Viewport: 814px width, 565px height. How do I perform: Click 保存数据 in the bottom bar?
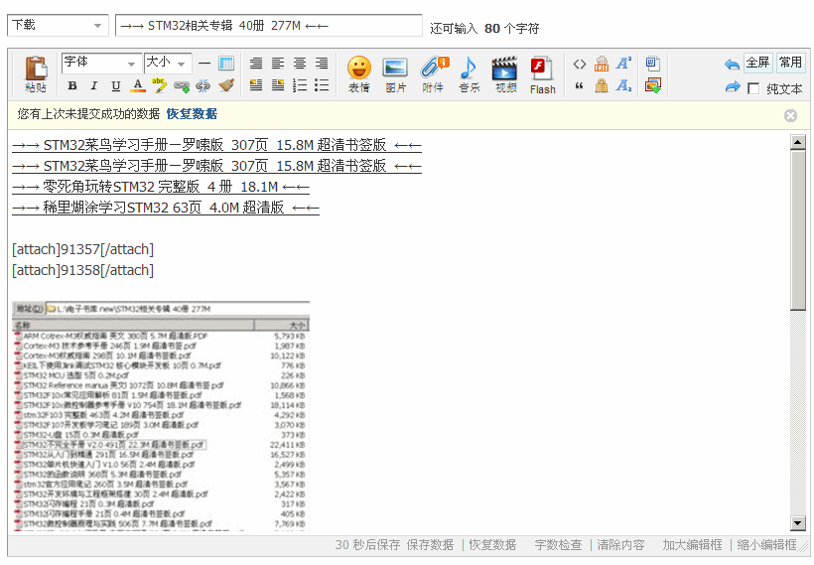tap(430, 545)
